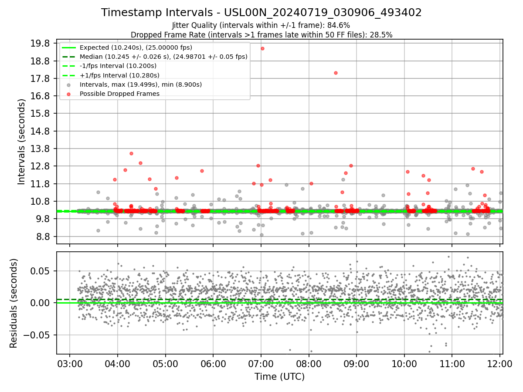Click the x-axis tick label '12:00'
Screen dimensions: 523x392
pyautogui.click(x=500, y=364)
